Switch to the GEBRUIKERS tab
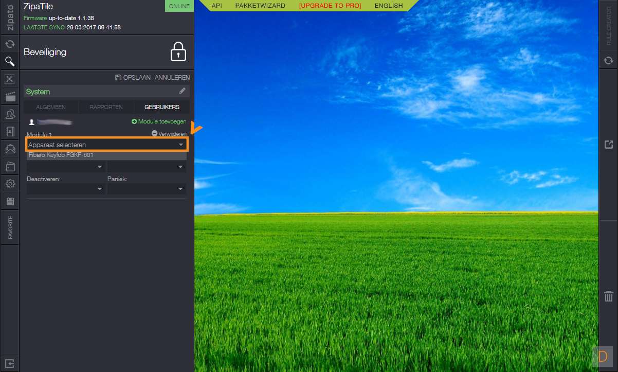The width and height of the screenshot is (618, 372). (162, 107)
